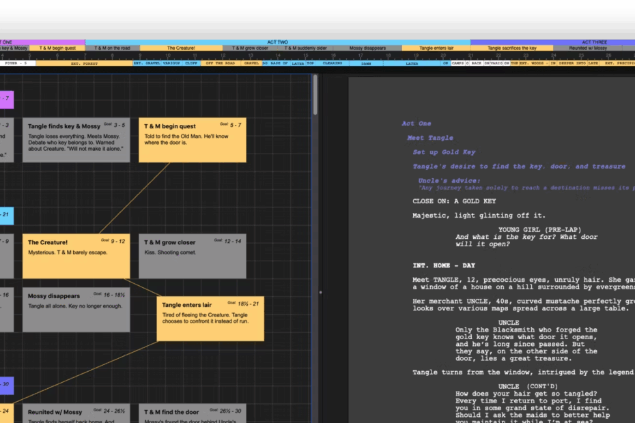Select 'T & M begin quest' timeline beat

[x=57, y=48]
